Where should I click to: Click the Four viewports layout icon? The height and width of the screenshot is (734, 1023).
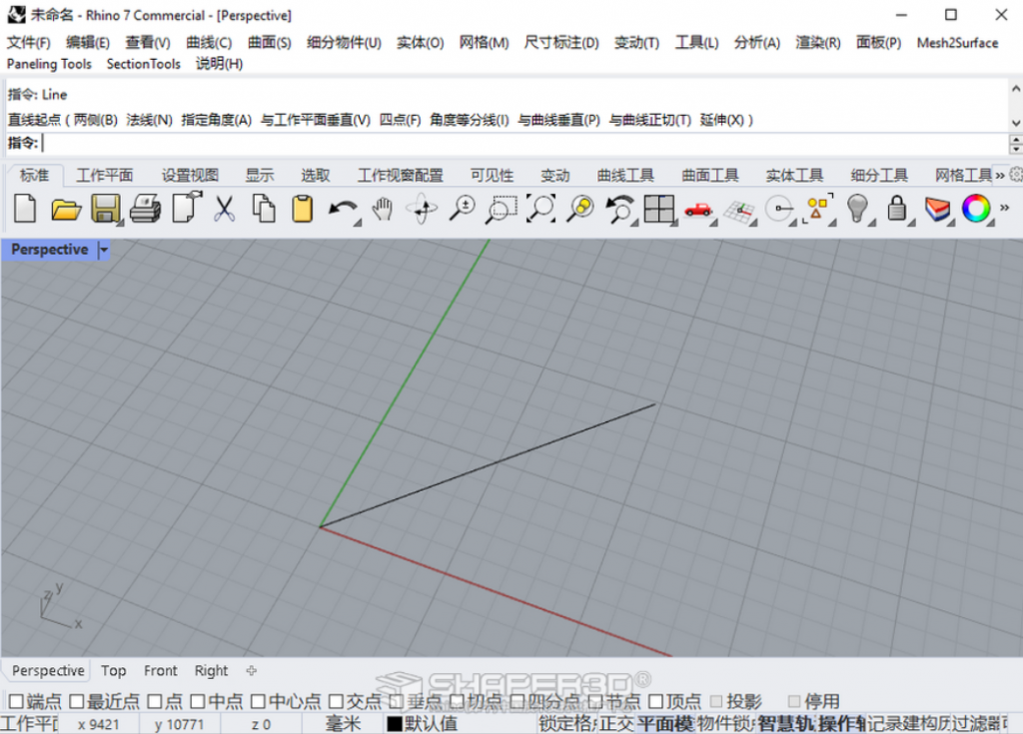click(x=659, y=209)
